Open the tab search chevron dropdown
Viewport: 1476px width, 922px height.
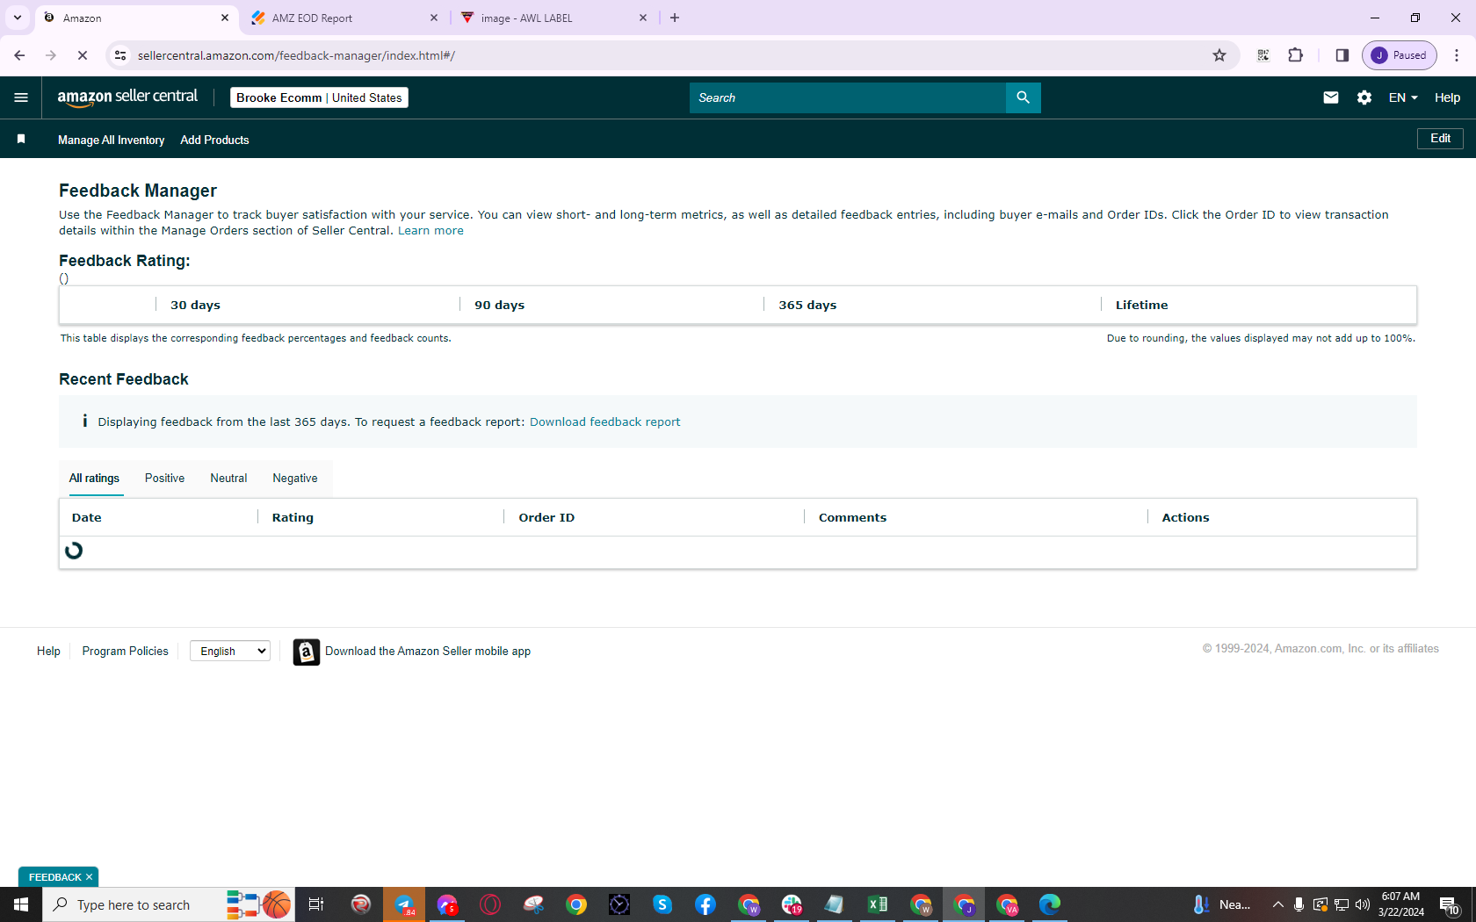(18, 18)
